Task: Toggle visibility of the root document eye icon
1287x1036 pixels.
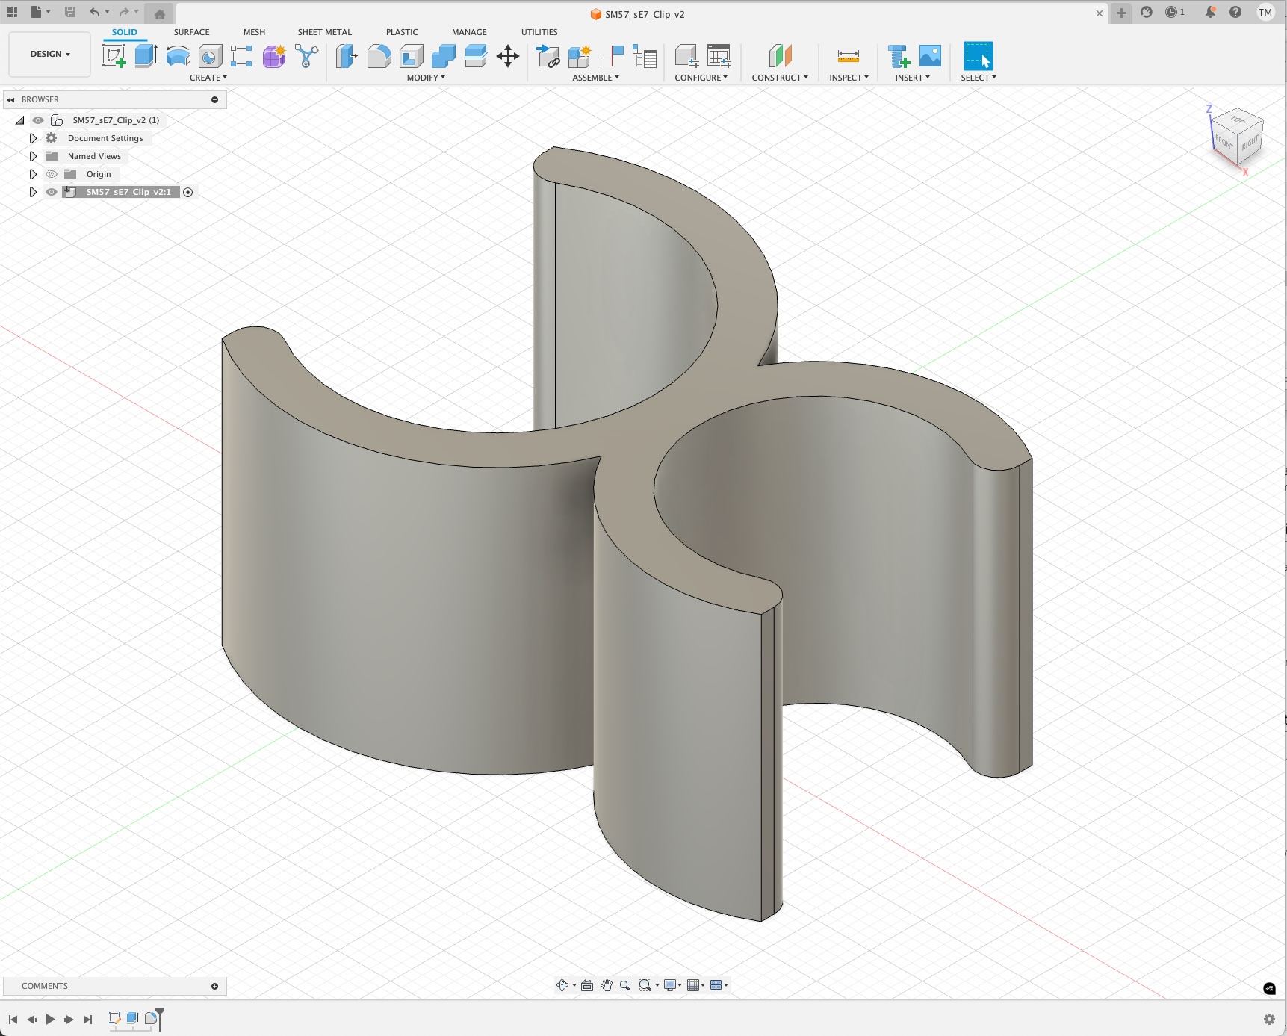Action: coord(38,120)
